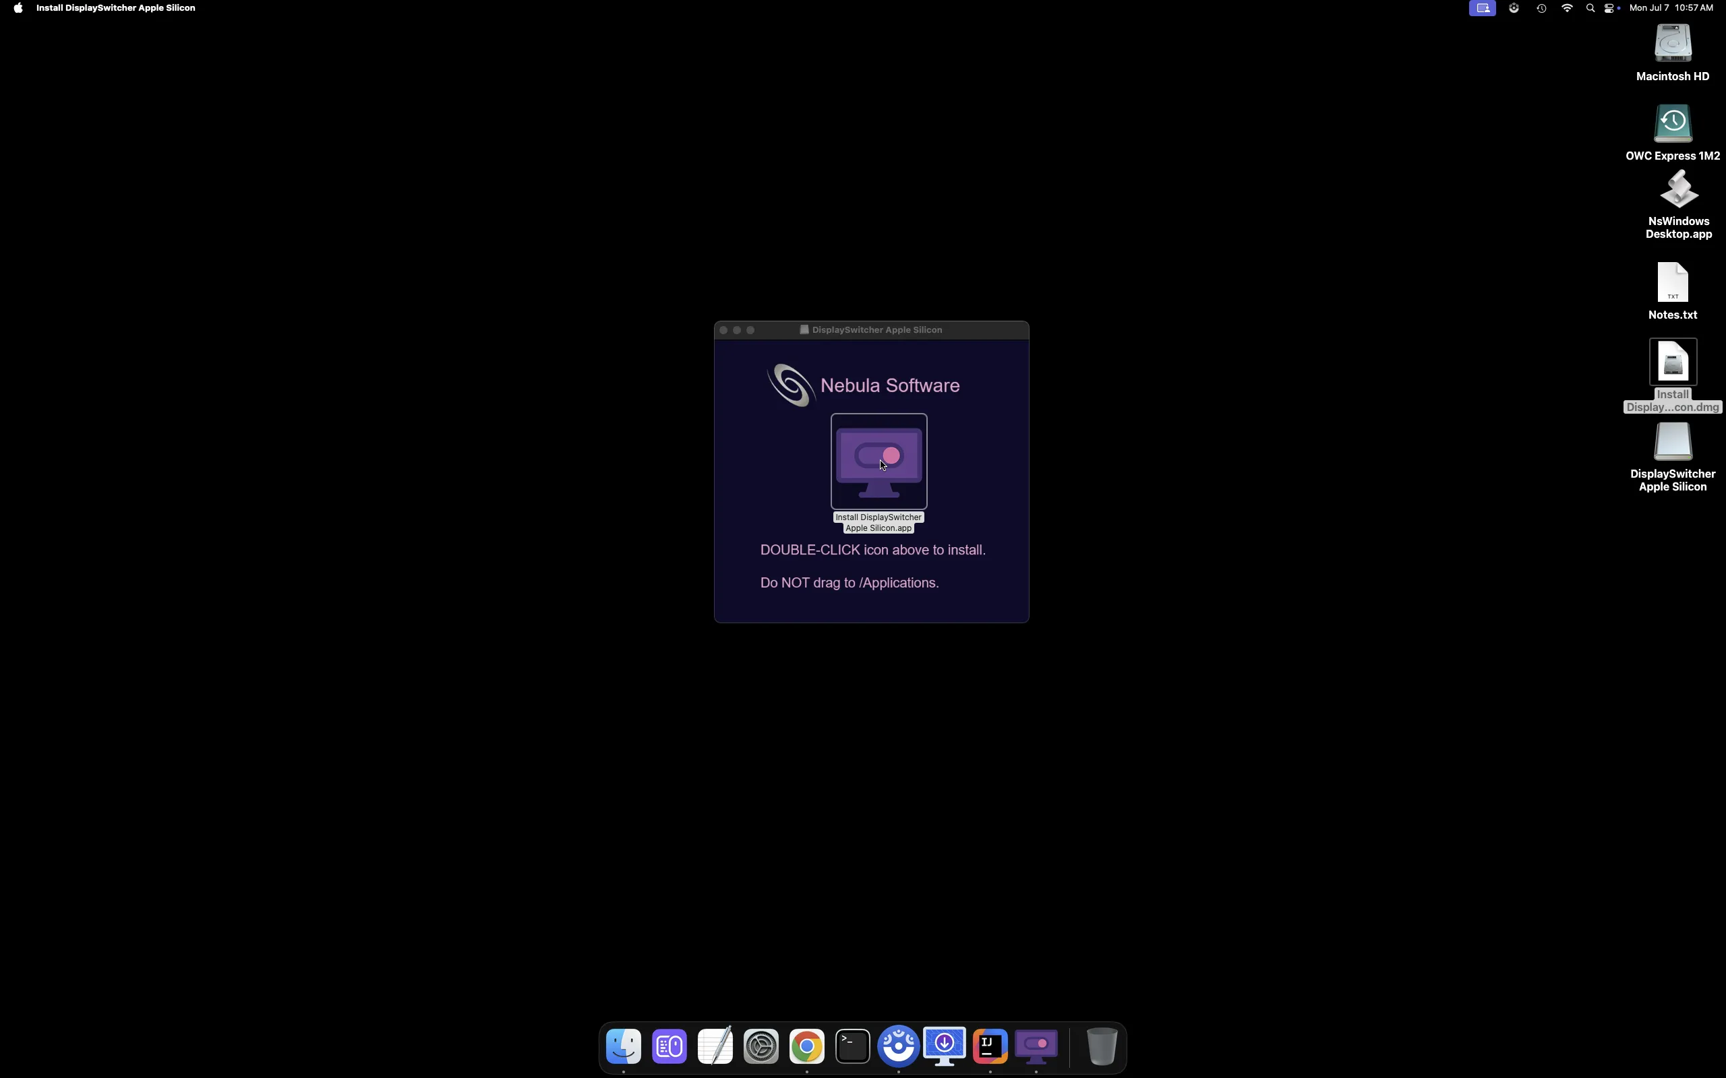This screenshot has height=1078, width=1726.
Task: Open IntelliJ IDEA from the Dock
Action: tap(990, 1046)
